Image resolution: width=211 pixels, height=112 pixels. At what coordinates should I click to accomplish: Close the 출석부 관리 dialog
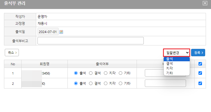coord(205,3)
